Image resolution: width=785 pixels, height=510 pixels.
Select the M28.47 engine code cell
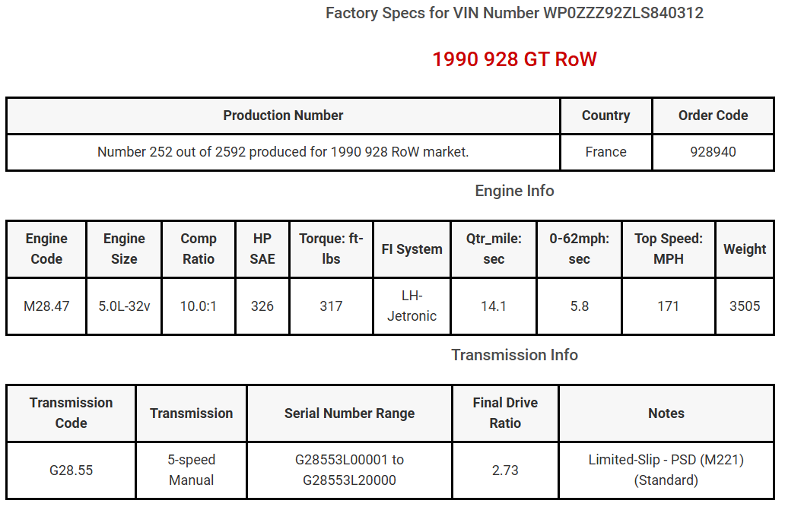point(46,306)
